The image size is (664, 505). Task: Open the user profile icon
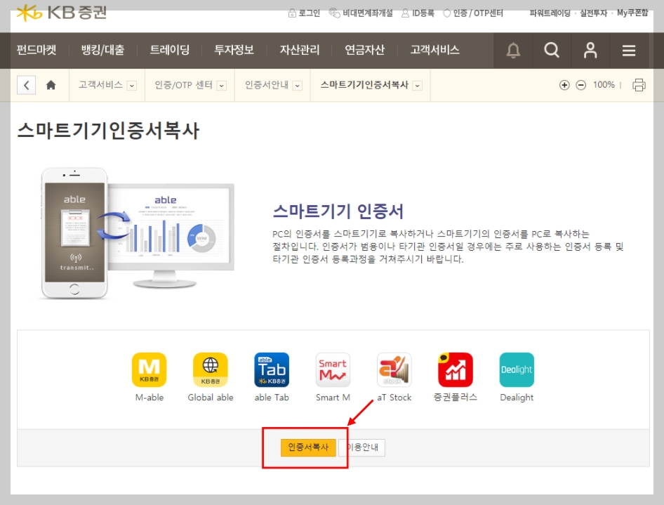click(590, 50)
